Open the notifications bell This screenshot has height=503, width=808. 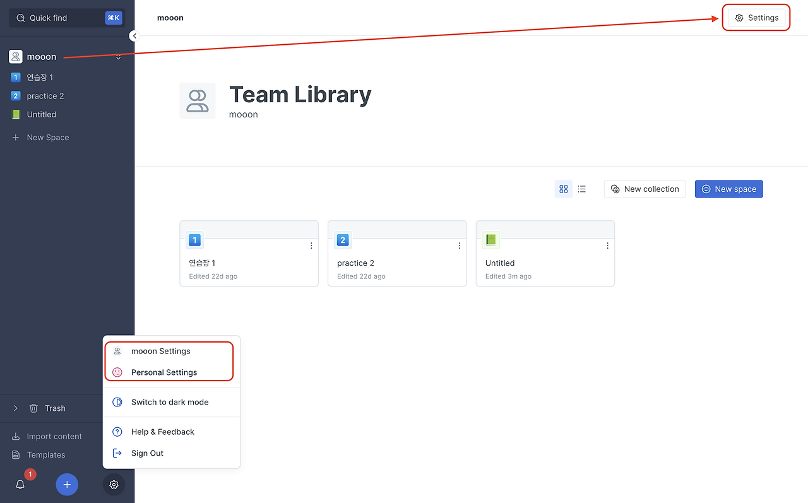20,485
